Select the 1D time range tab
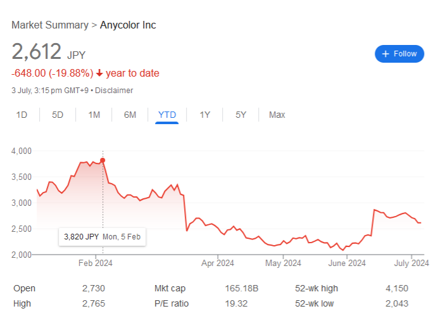 22,115
